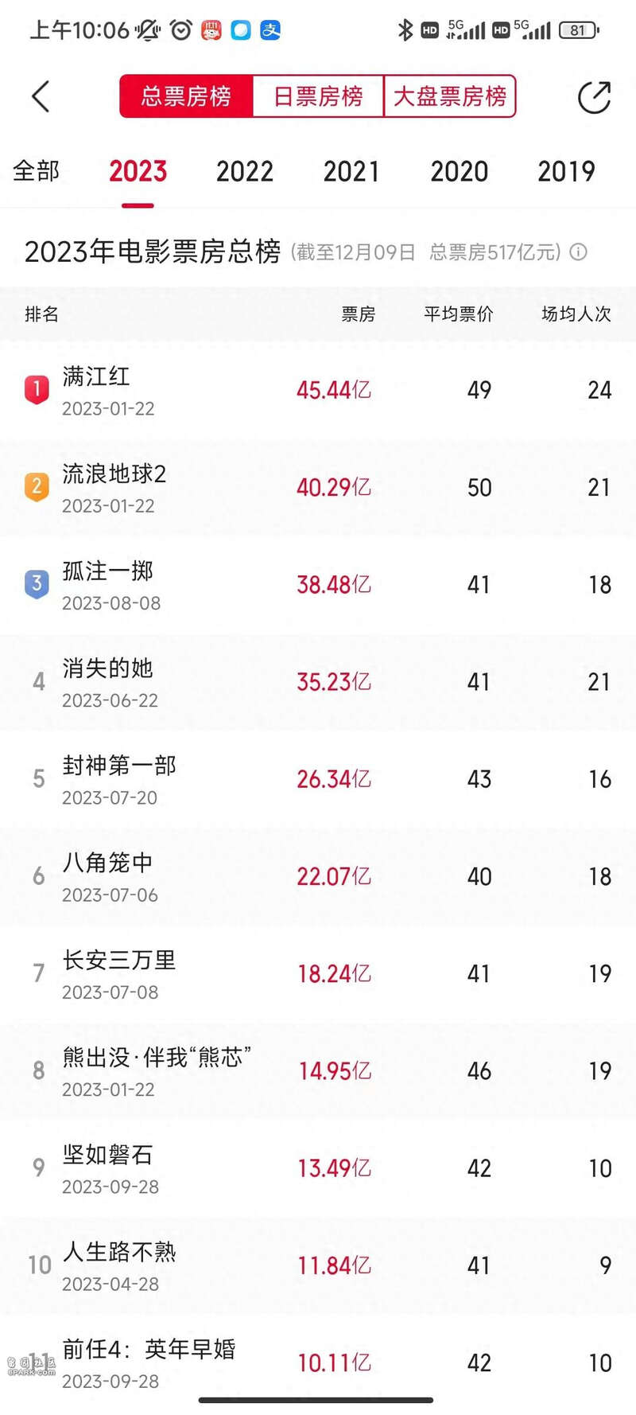Select the 2022 year tab
The height and width of the screenshot is (1415, 636).
pyautogui.click(x=245, y=171)
